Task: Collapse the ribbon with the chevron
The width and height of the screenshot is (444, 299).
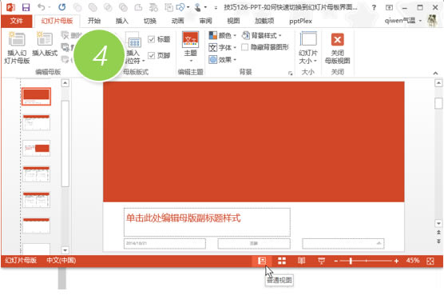Action: 435,73
